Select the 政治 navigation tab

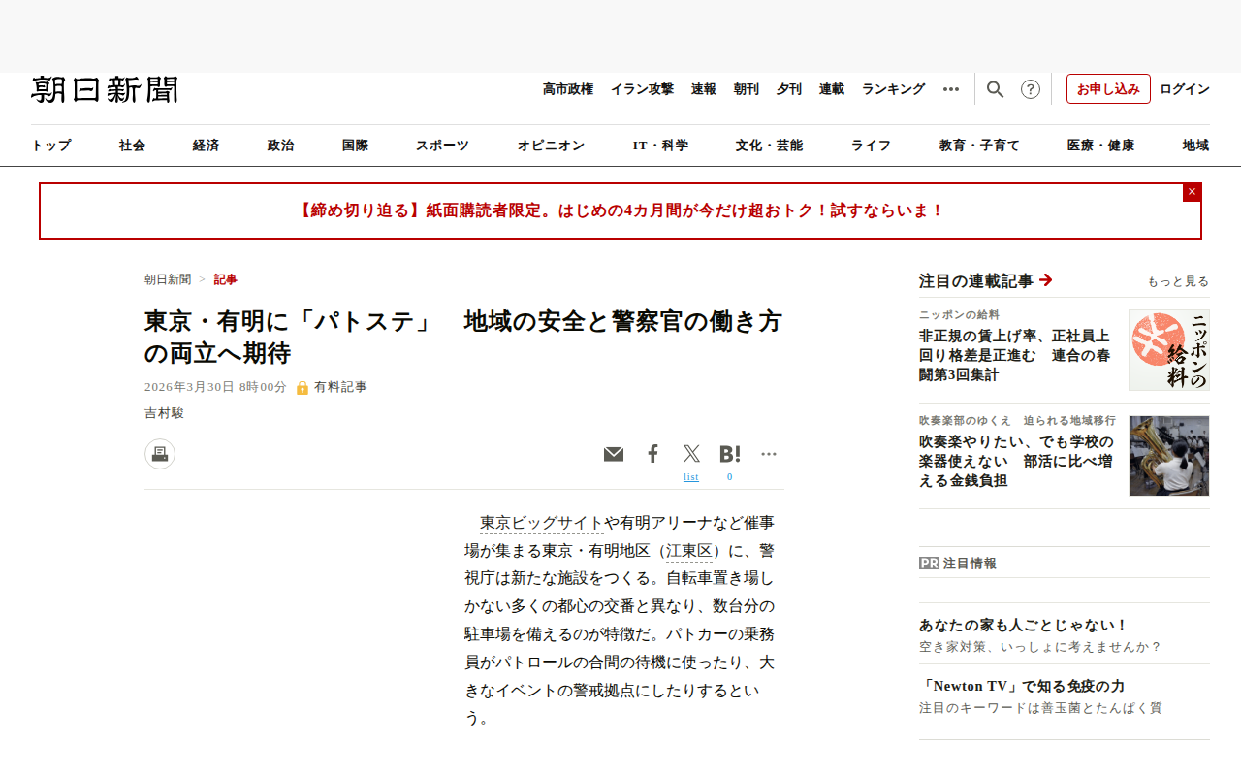tap(280, 145)
